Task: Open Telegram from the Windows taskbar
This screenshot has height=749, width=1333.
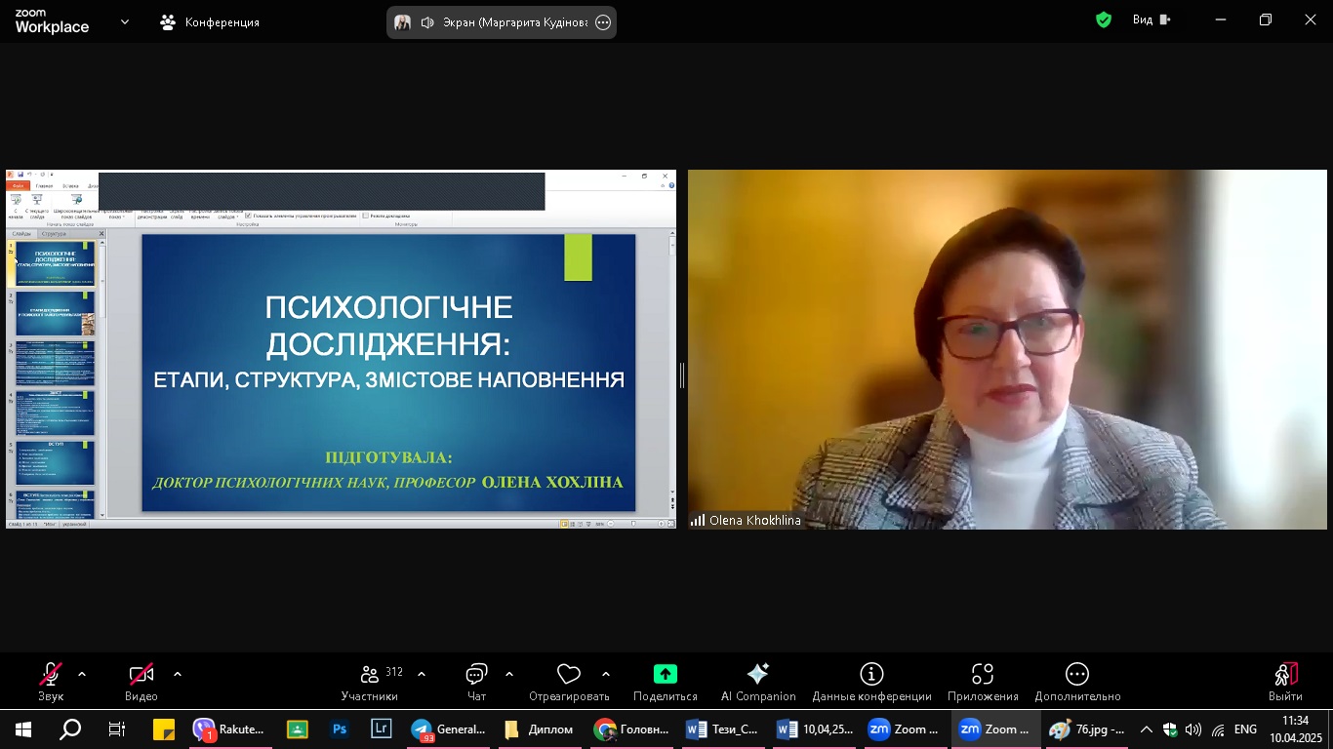Action: tap(448, 729)
